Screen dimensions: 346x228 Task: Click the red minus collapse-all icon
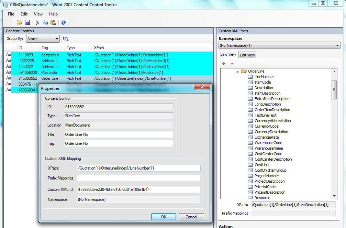point(232,64)
